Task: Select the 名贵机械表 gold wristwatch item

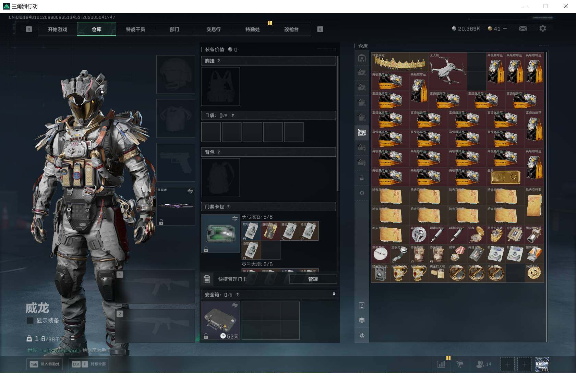Action: [496, 235]
